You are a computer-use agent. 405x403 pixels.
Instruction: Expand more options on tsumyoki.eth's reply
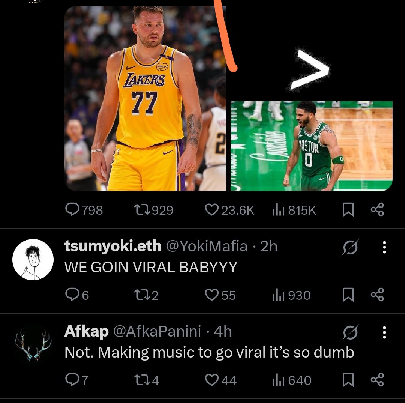[384, 247]
